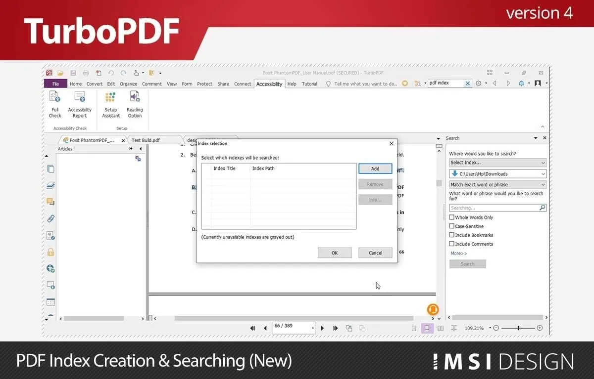Open the Protect ribbon tab
Viewport: 594px width, 379px height.
pyautogui.click(x=204, y=84)
